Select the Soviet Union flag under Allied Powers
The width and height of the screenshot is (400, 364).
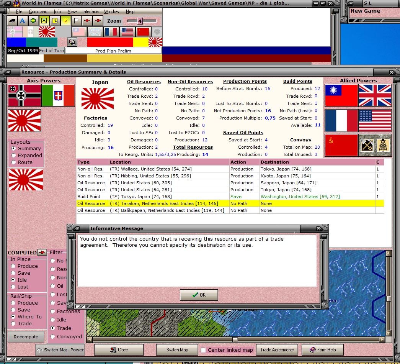pyautogui.click(x=341, y=145)
